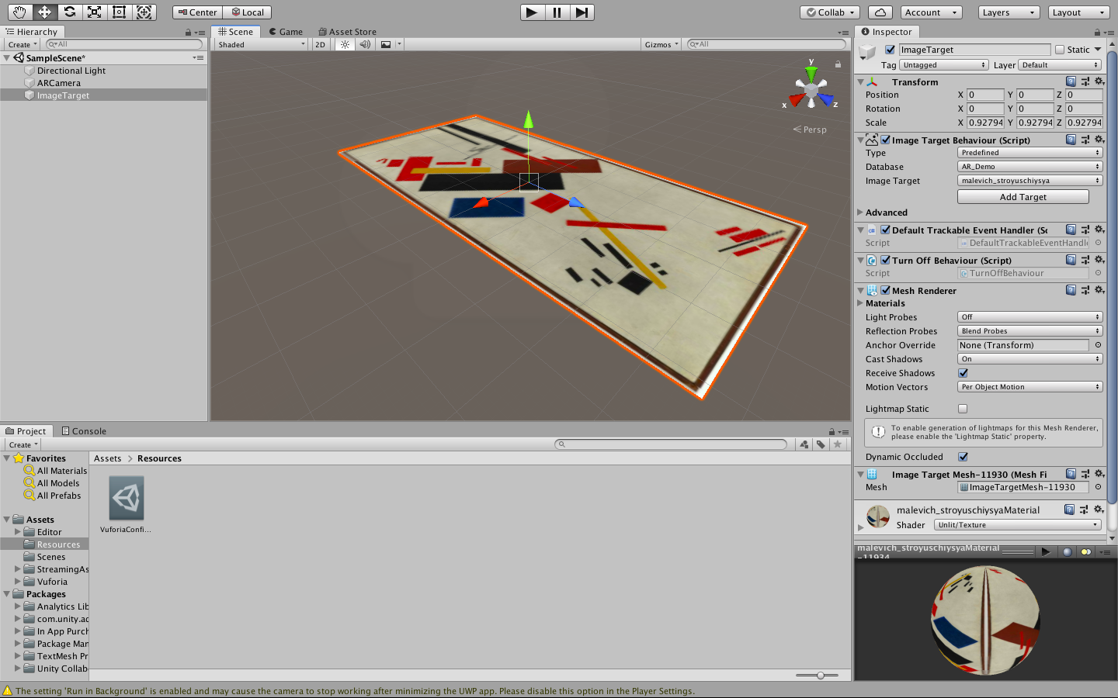Select the Hand tool

coord(20,12)
